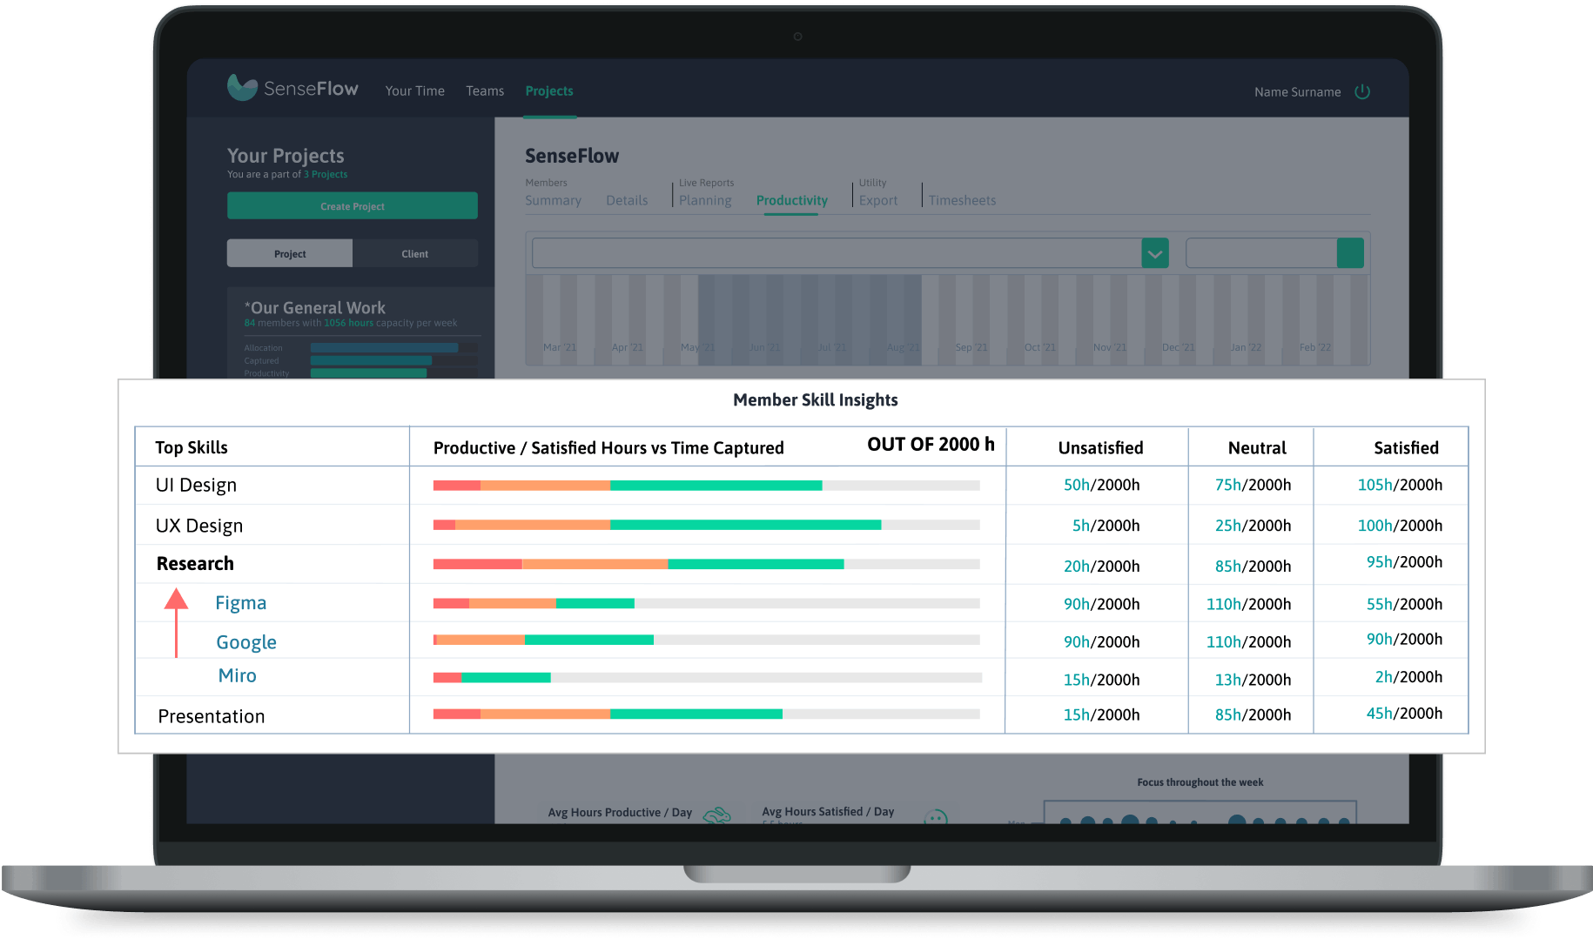Select the Project toggle option

click(x=290, y=253)
